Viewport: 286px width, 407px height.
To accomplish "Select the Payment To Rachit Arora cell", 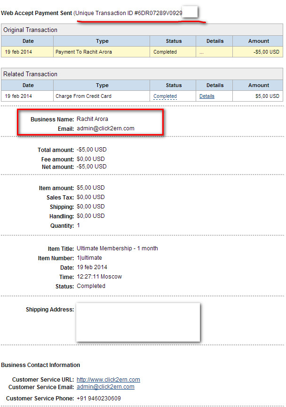I will pos(84,52).
